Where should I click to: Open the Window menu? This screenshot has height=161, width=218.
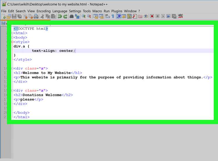click(x=130, y=11)
